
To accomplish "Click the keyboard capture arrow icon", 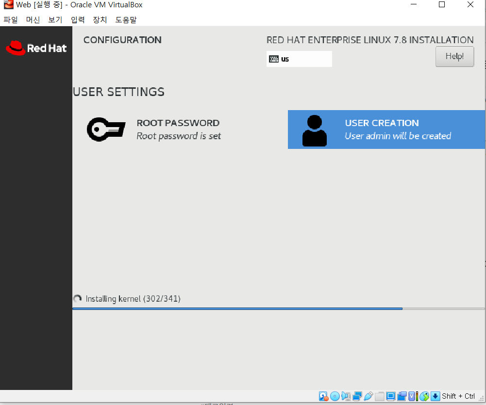I will tap(436, 396).
